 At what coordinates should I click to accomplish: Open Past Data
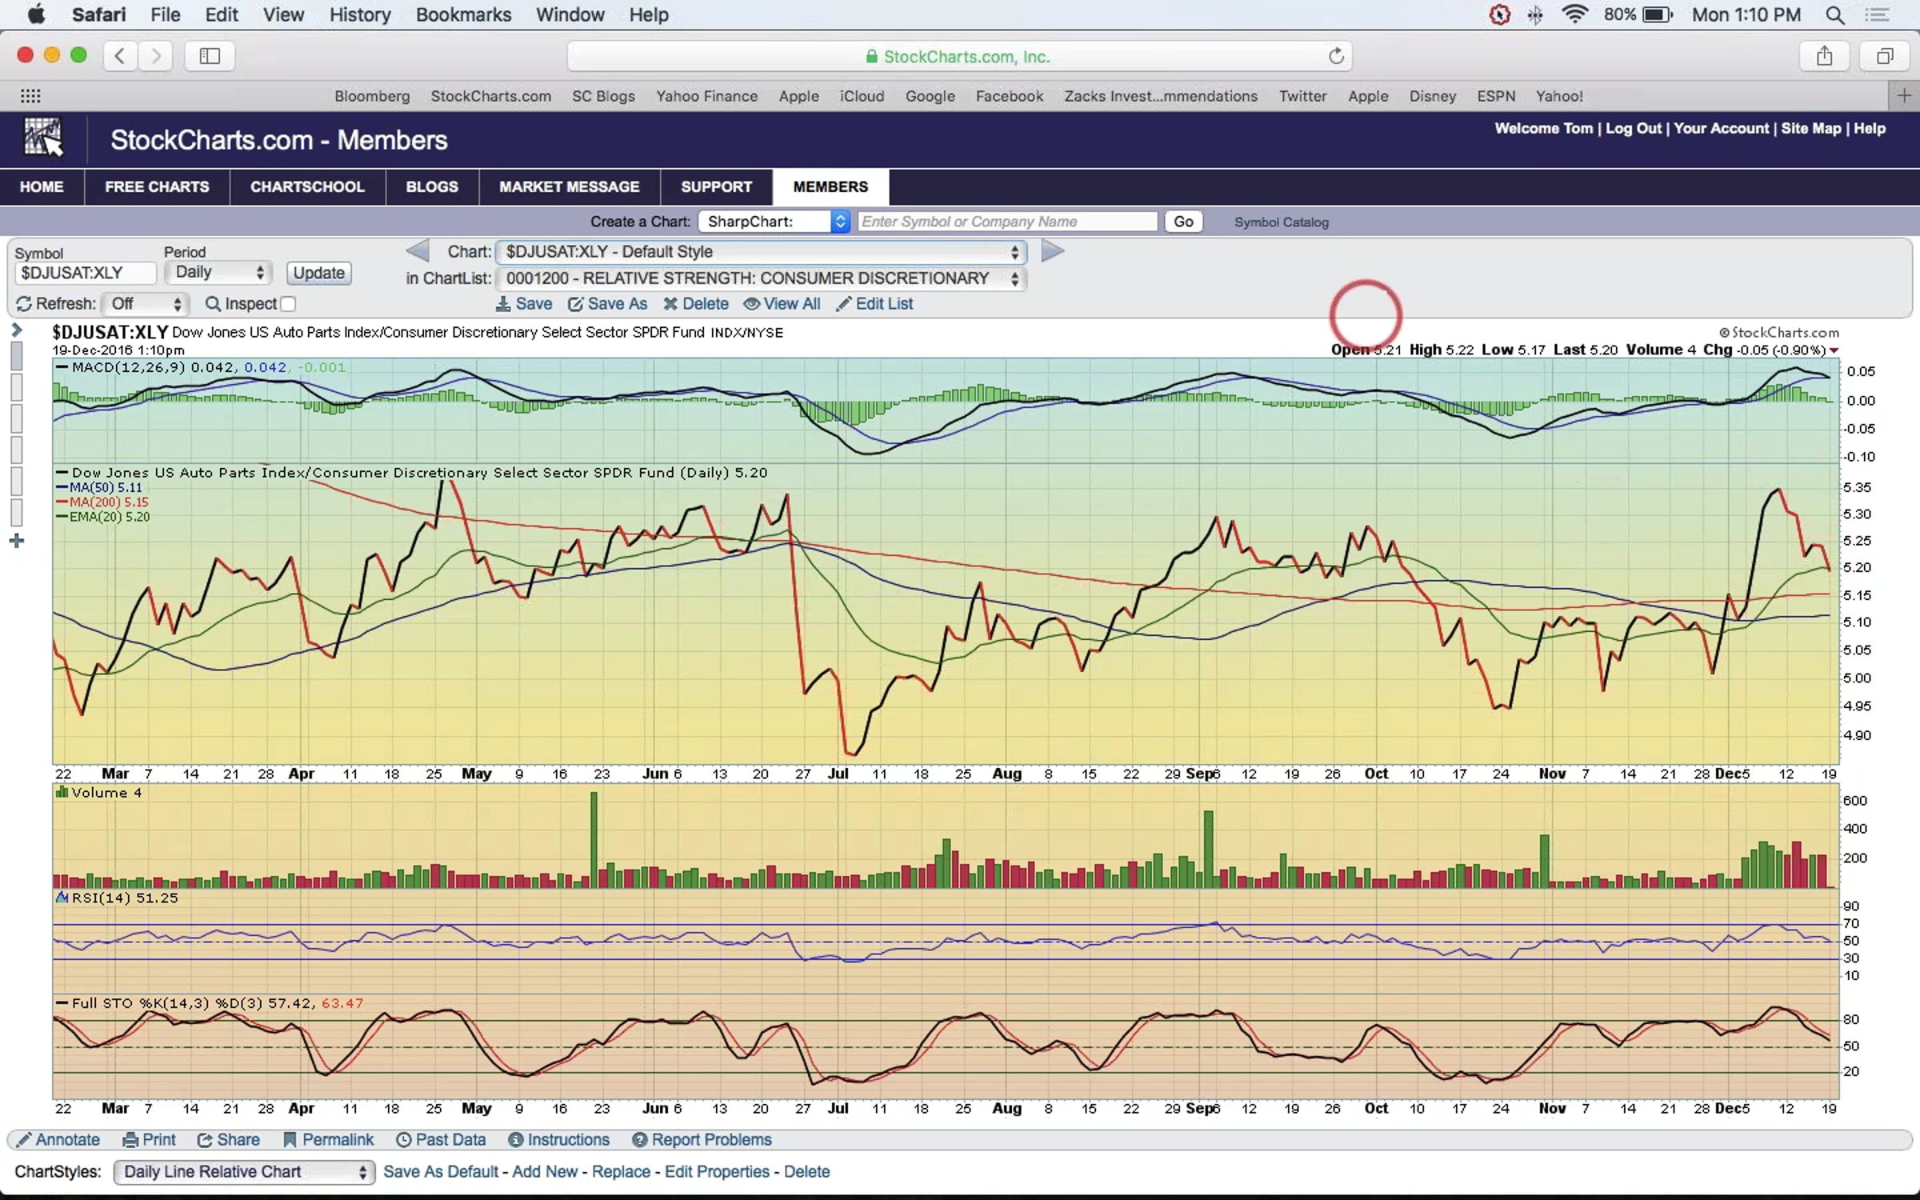coord(441,1139)
